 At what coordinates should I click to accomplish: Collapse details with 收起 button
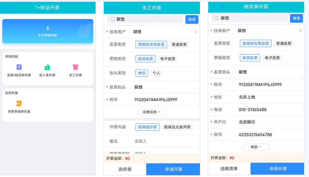point(256,147)
